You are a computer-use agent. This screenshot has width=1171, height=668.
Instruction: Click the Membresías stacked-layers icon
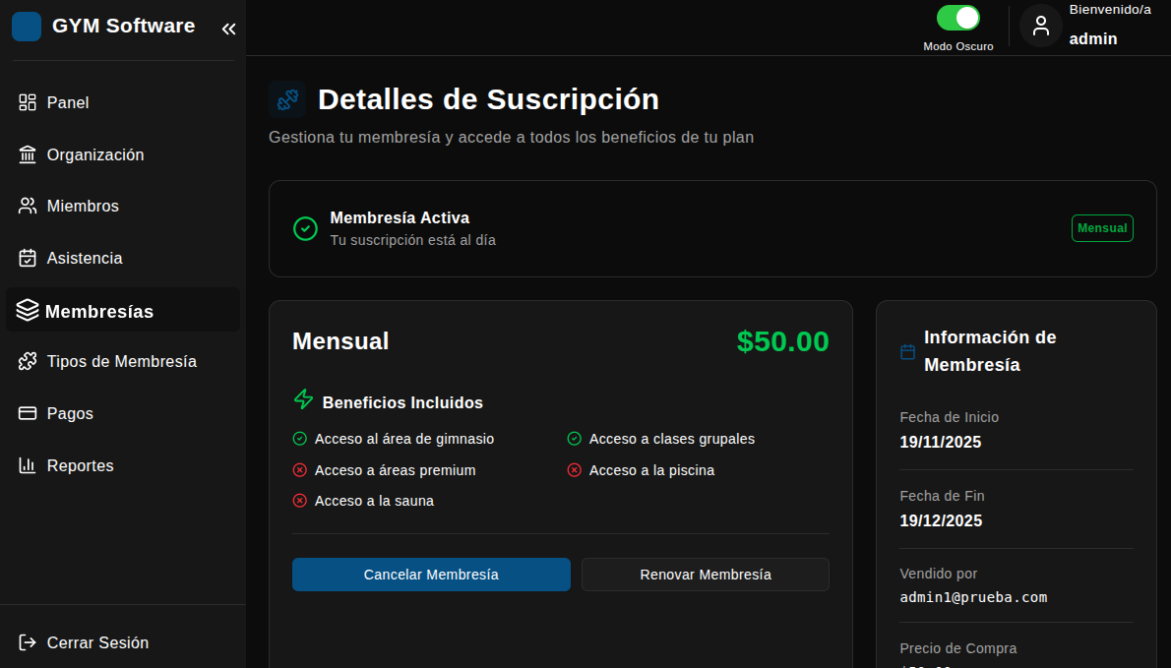pyautogui.click(x=25, y=310)
